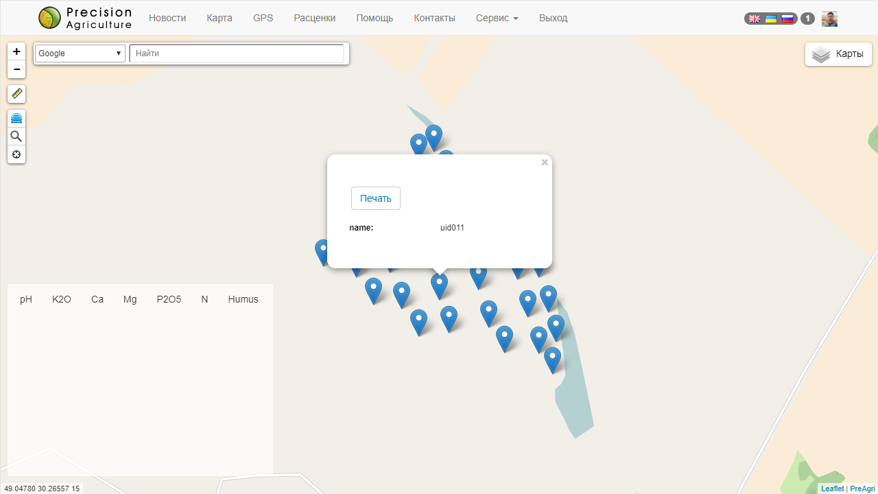This screenshot has height=494, width=878.
Task: Click the Печать button in popup
Action: [375, 198]
